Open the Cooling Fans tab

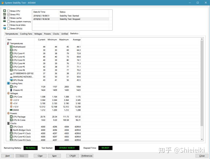[x=26, y=34]
